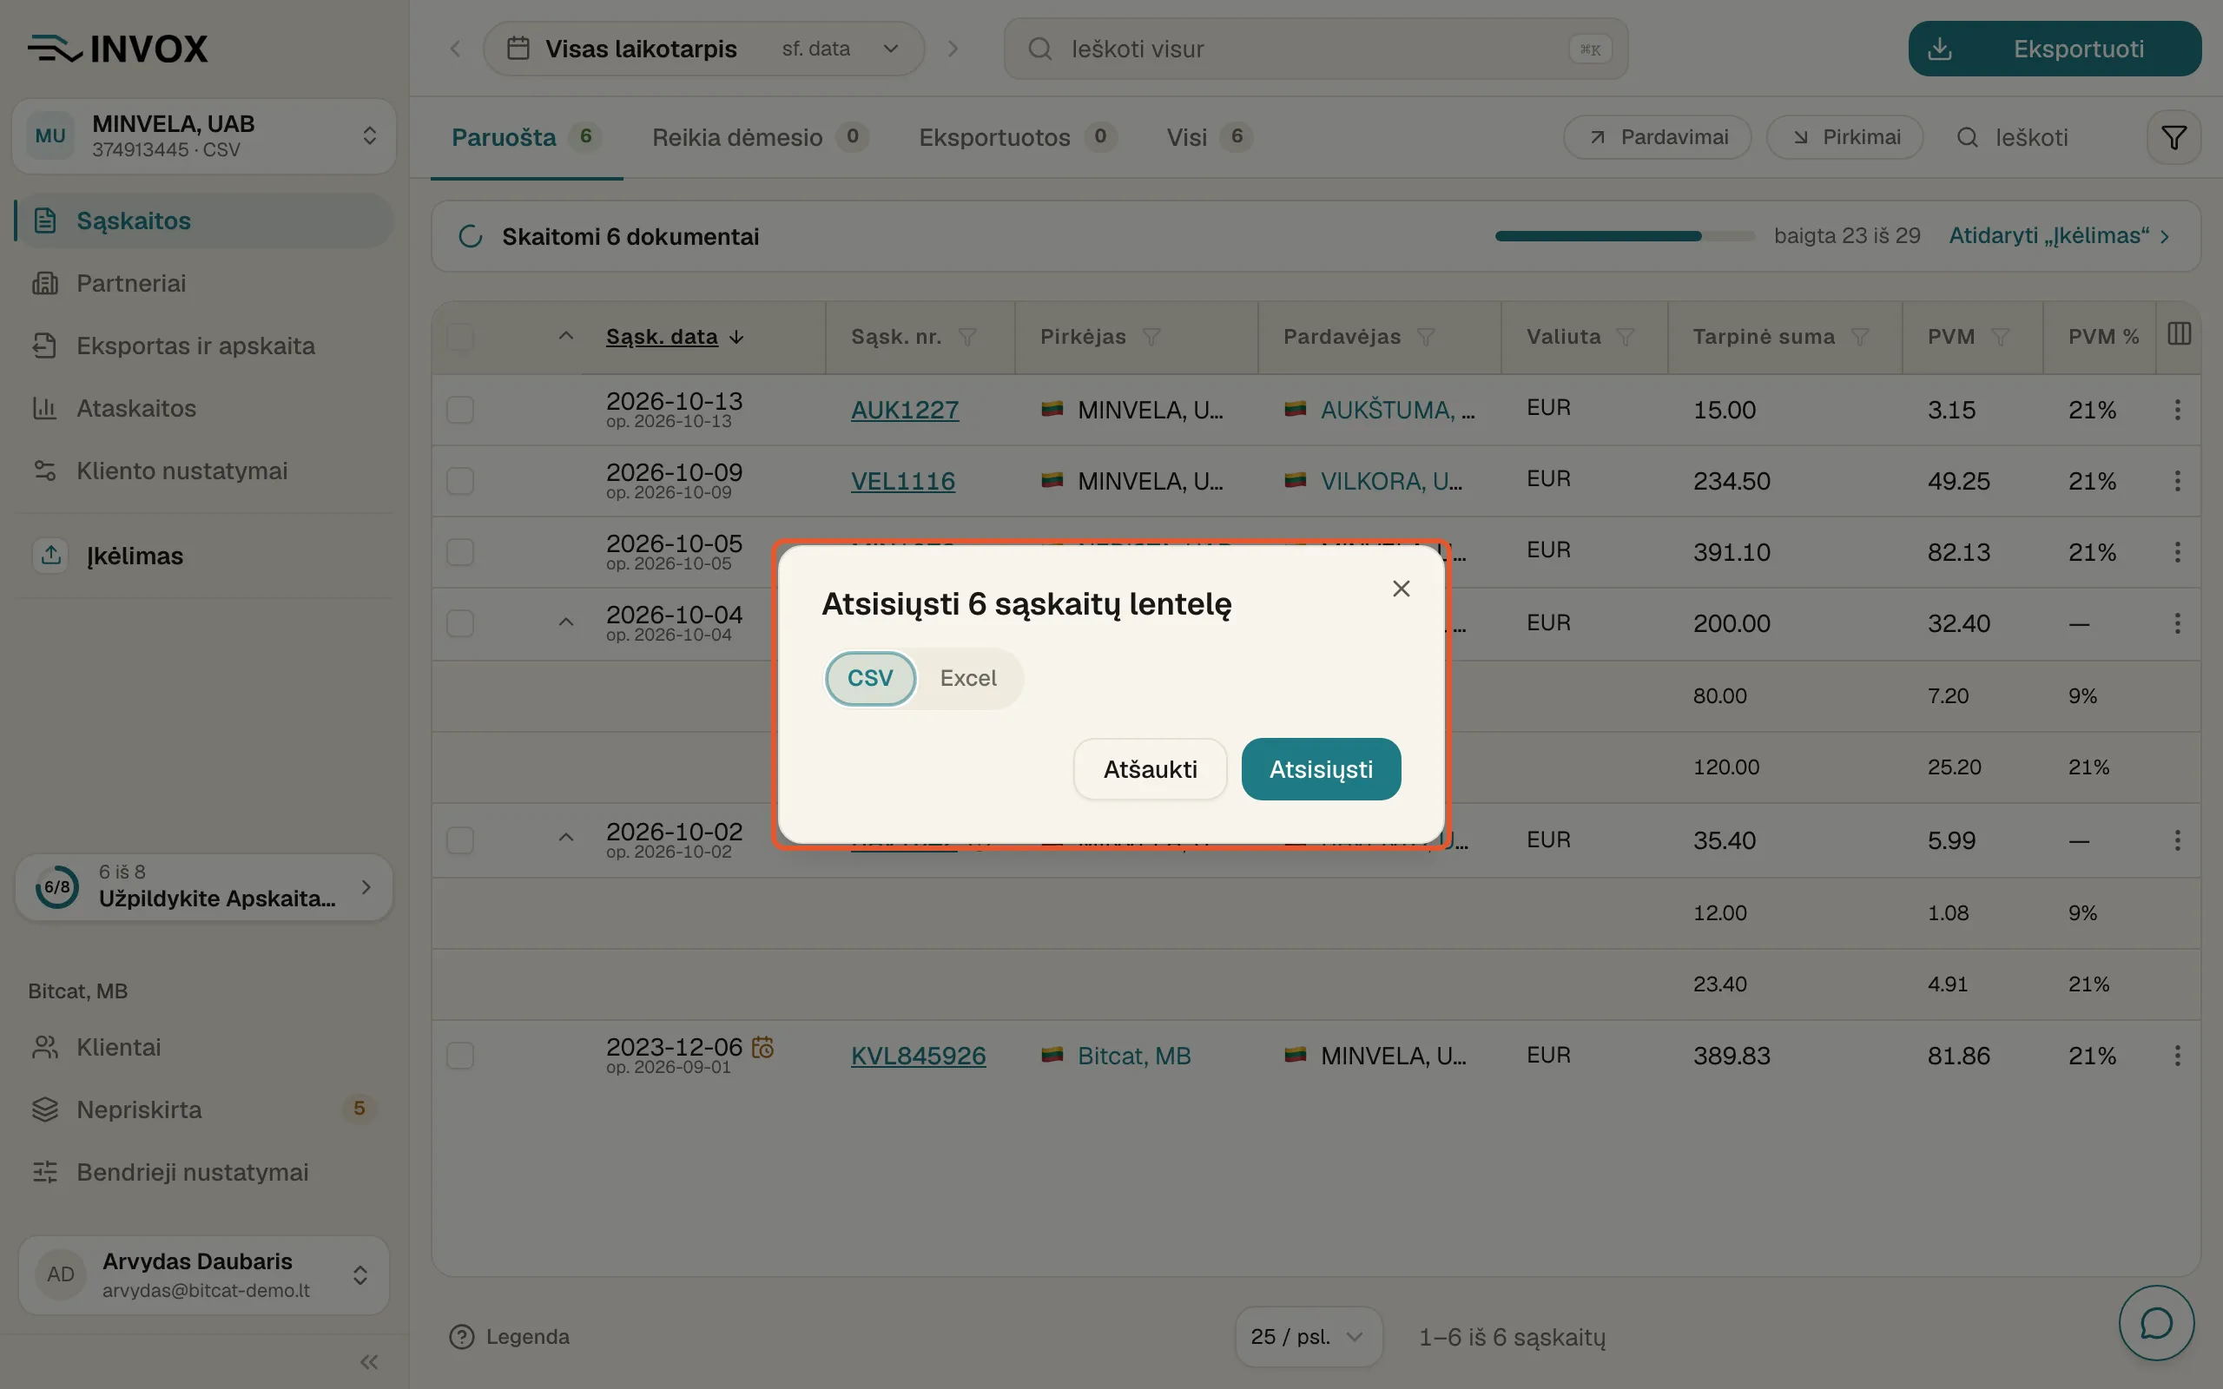Switch to Reikia dėmesio tab
2223x1389 pixels.
760,138
